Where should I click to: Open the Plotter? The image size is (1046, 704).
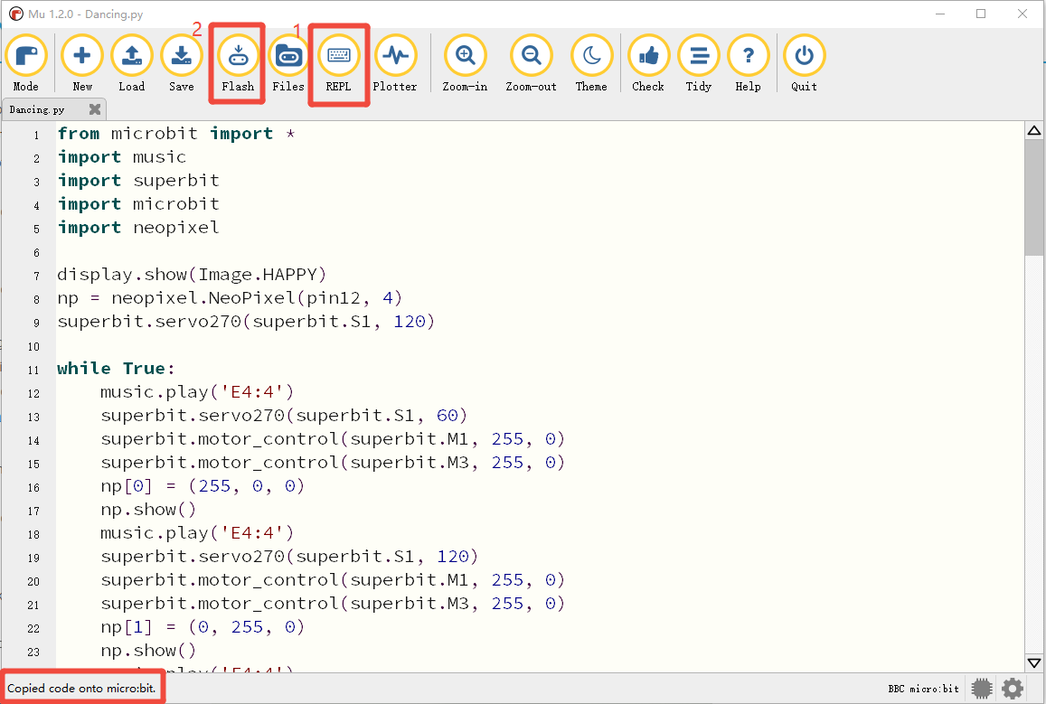[x=395, y=64]
